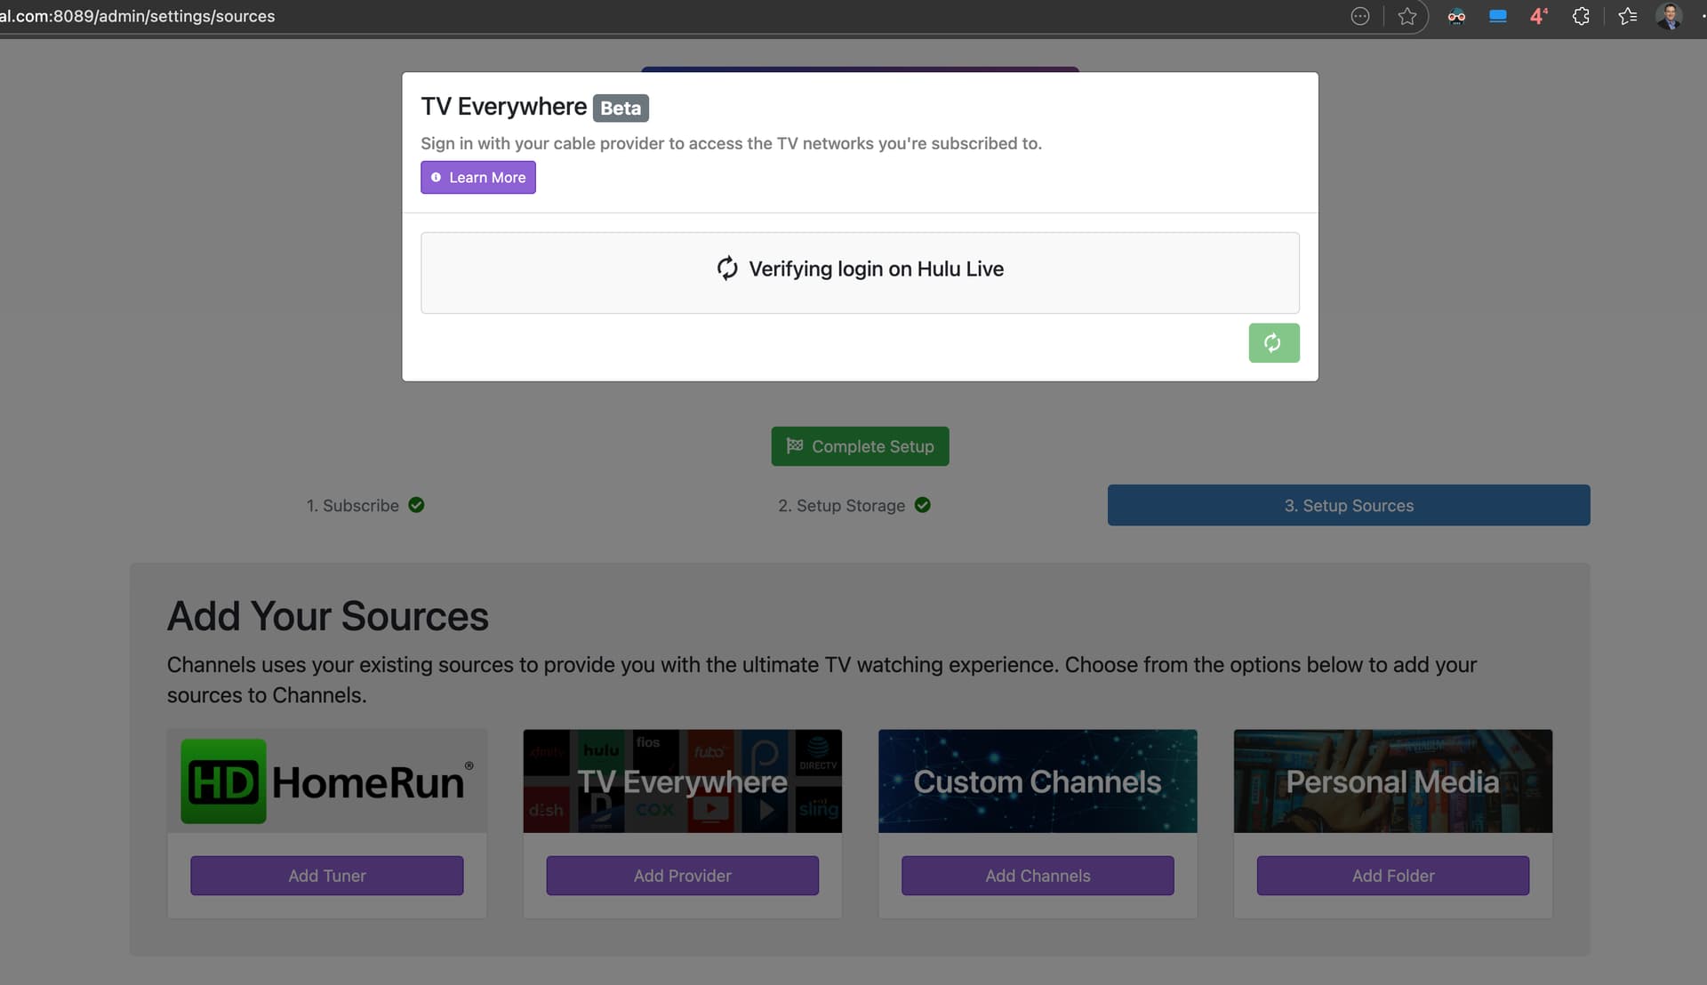
Task: Click the Add Channels button
Action: click(1037, 876)
